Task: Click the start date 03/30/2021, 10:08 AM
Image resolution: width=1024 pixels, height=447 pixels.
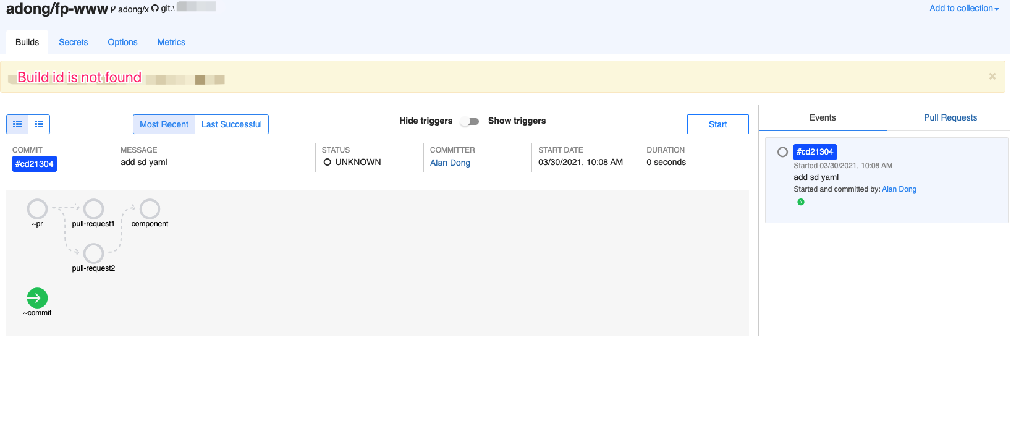Action: pos(580,162)
